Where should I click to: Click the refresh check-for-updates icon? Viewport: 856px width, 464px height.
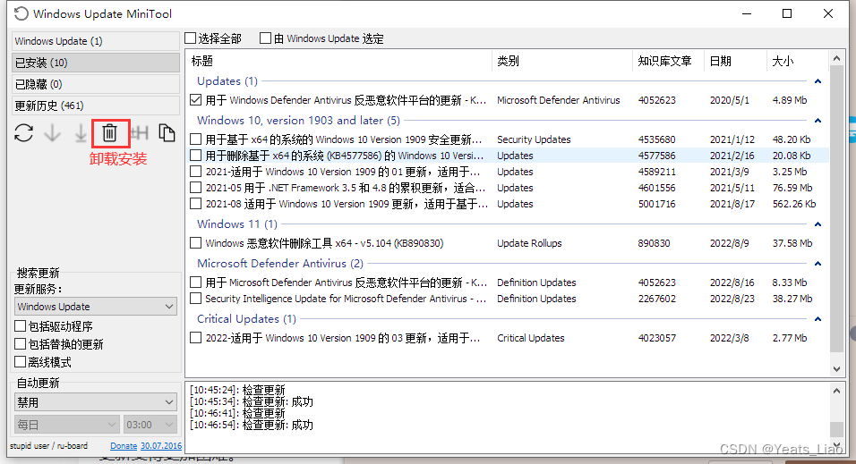[x=23, y=133]
